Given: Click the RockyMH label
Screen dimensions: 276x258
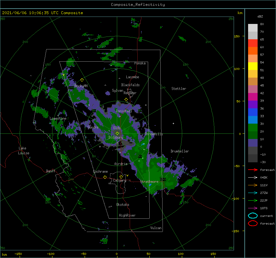Looking at the screenshot, I should click(81, 86).
